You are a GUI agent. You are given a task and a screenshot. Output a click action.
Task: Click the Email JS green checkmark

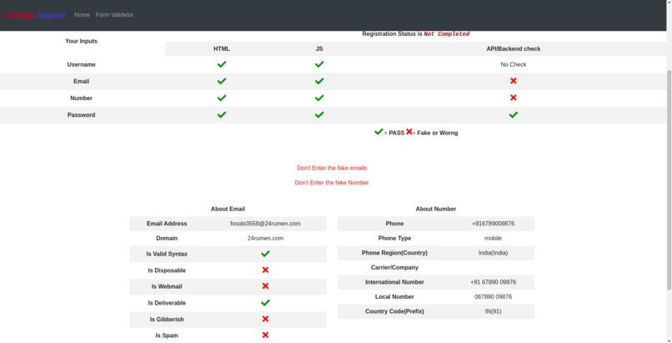[x=319, y=81]
